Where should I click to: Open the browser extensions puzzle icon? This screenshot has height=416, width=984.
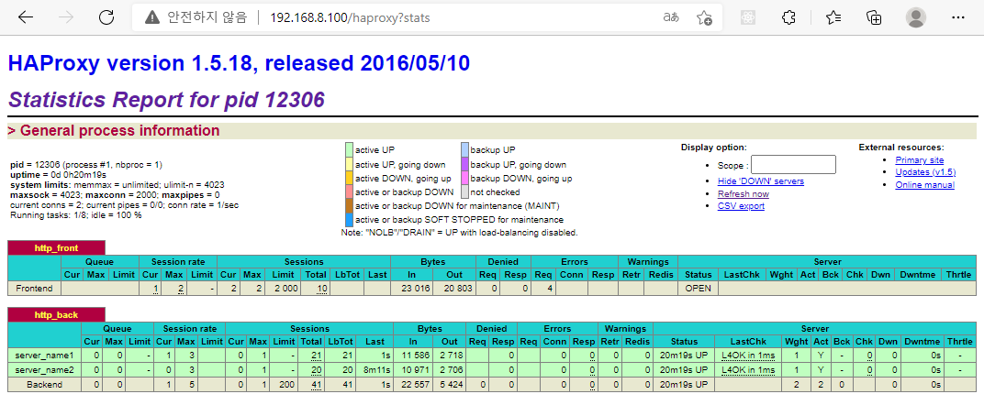(788, 17)
